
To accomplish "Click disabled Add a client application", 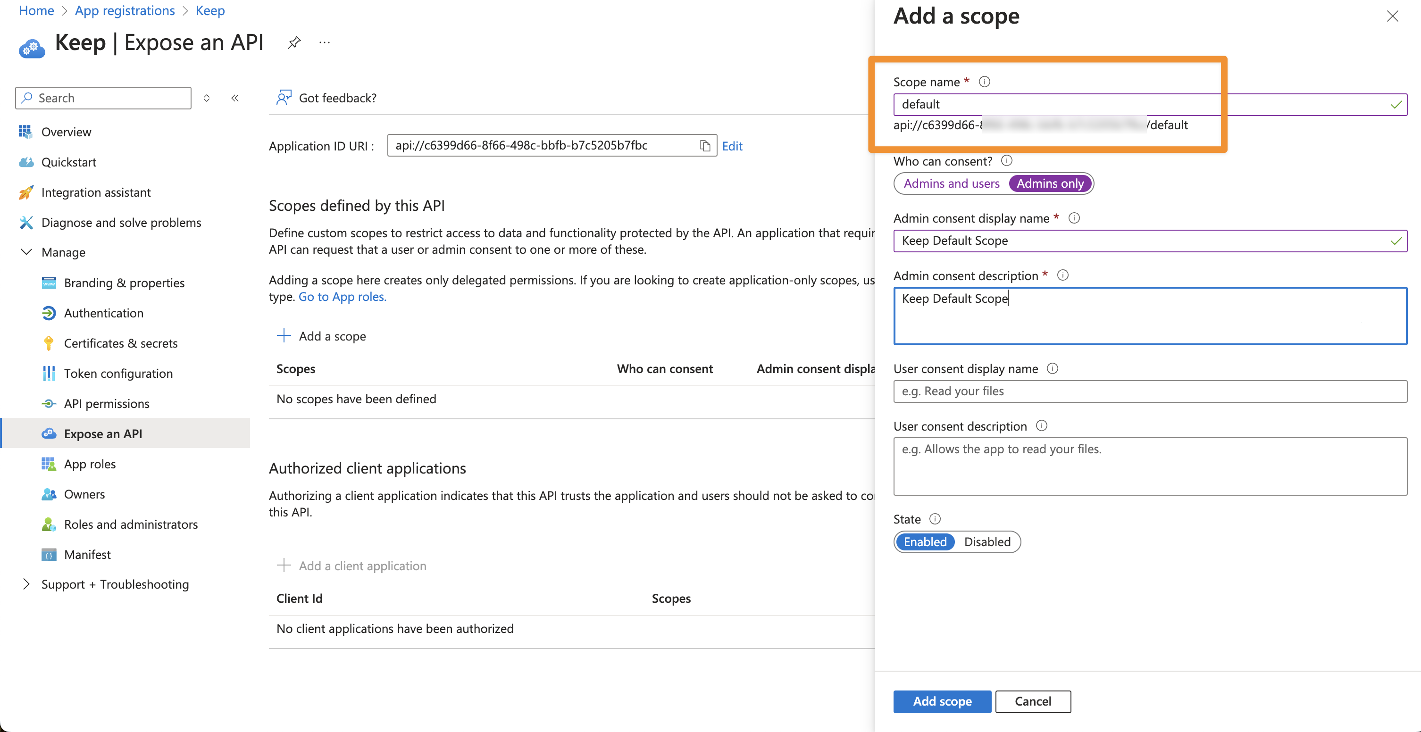I will pyautogui.click(x=351, y=566).
